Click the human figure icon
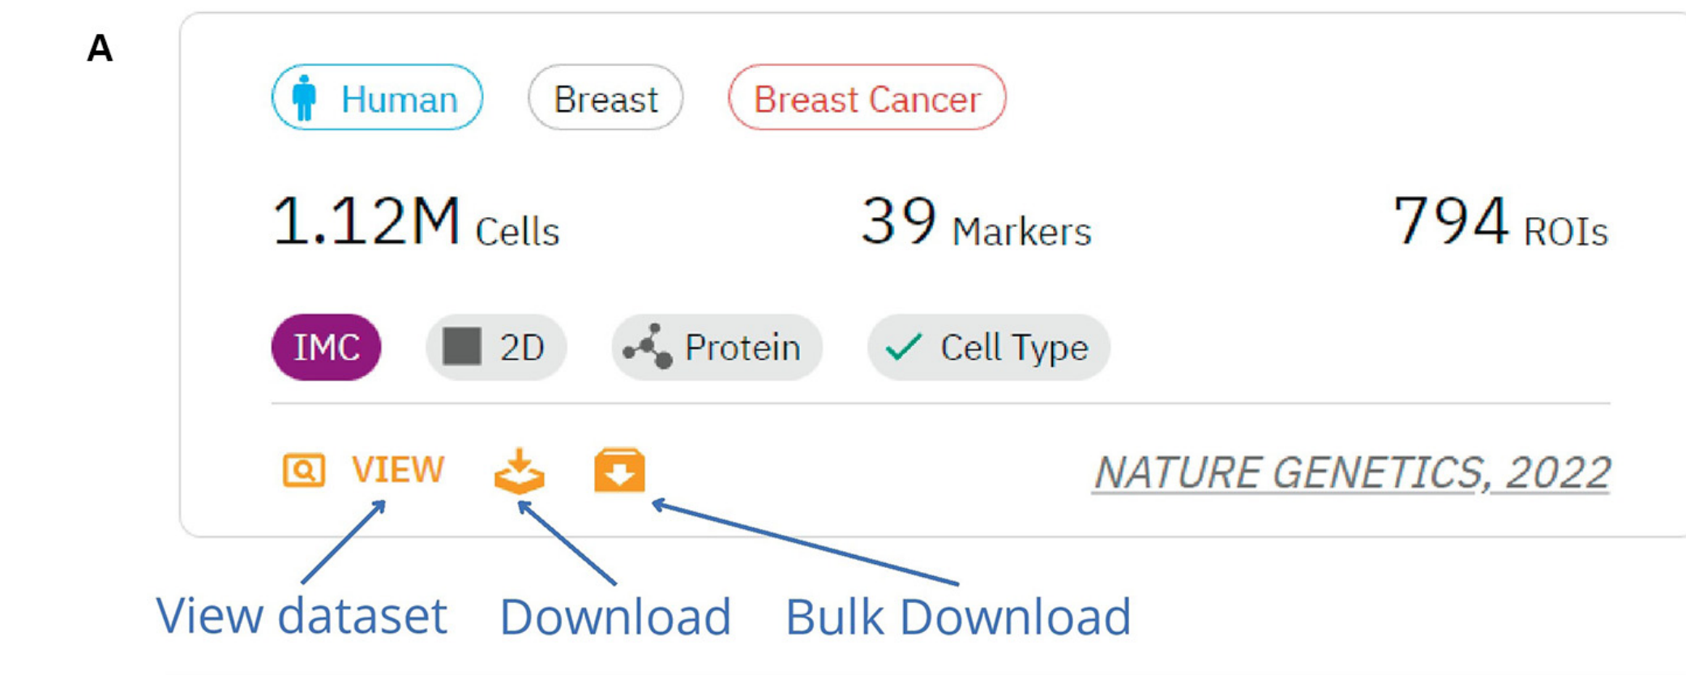1686x675 pixels. [x=304, y=98]
